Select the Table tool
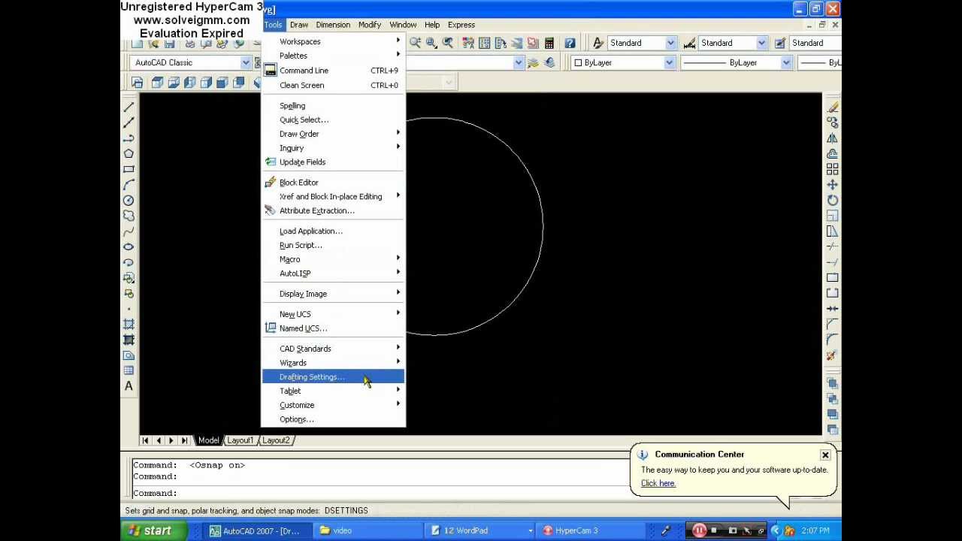Viewport: 962px width, 541px height. [129, 370]
